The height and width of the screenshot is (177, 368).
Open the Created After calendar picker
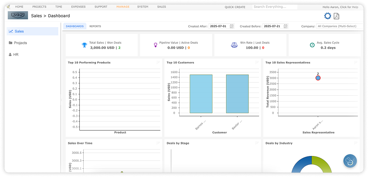[x=232, y=26]
